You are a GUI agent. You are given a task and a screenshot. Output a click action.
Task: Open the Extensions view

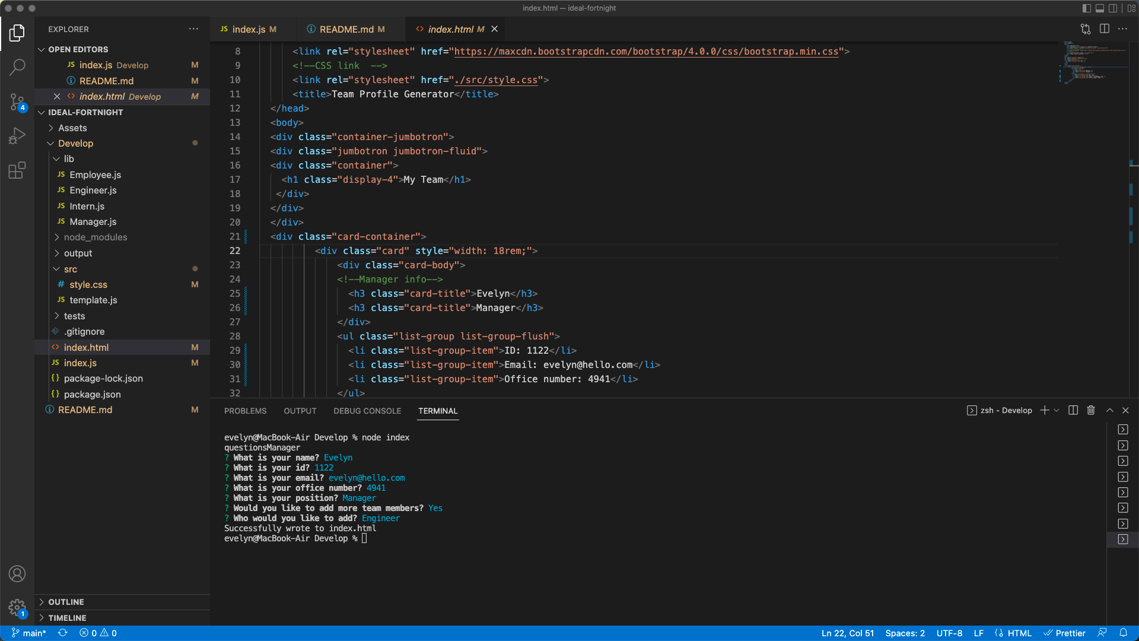[x=17, y=170]
